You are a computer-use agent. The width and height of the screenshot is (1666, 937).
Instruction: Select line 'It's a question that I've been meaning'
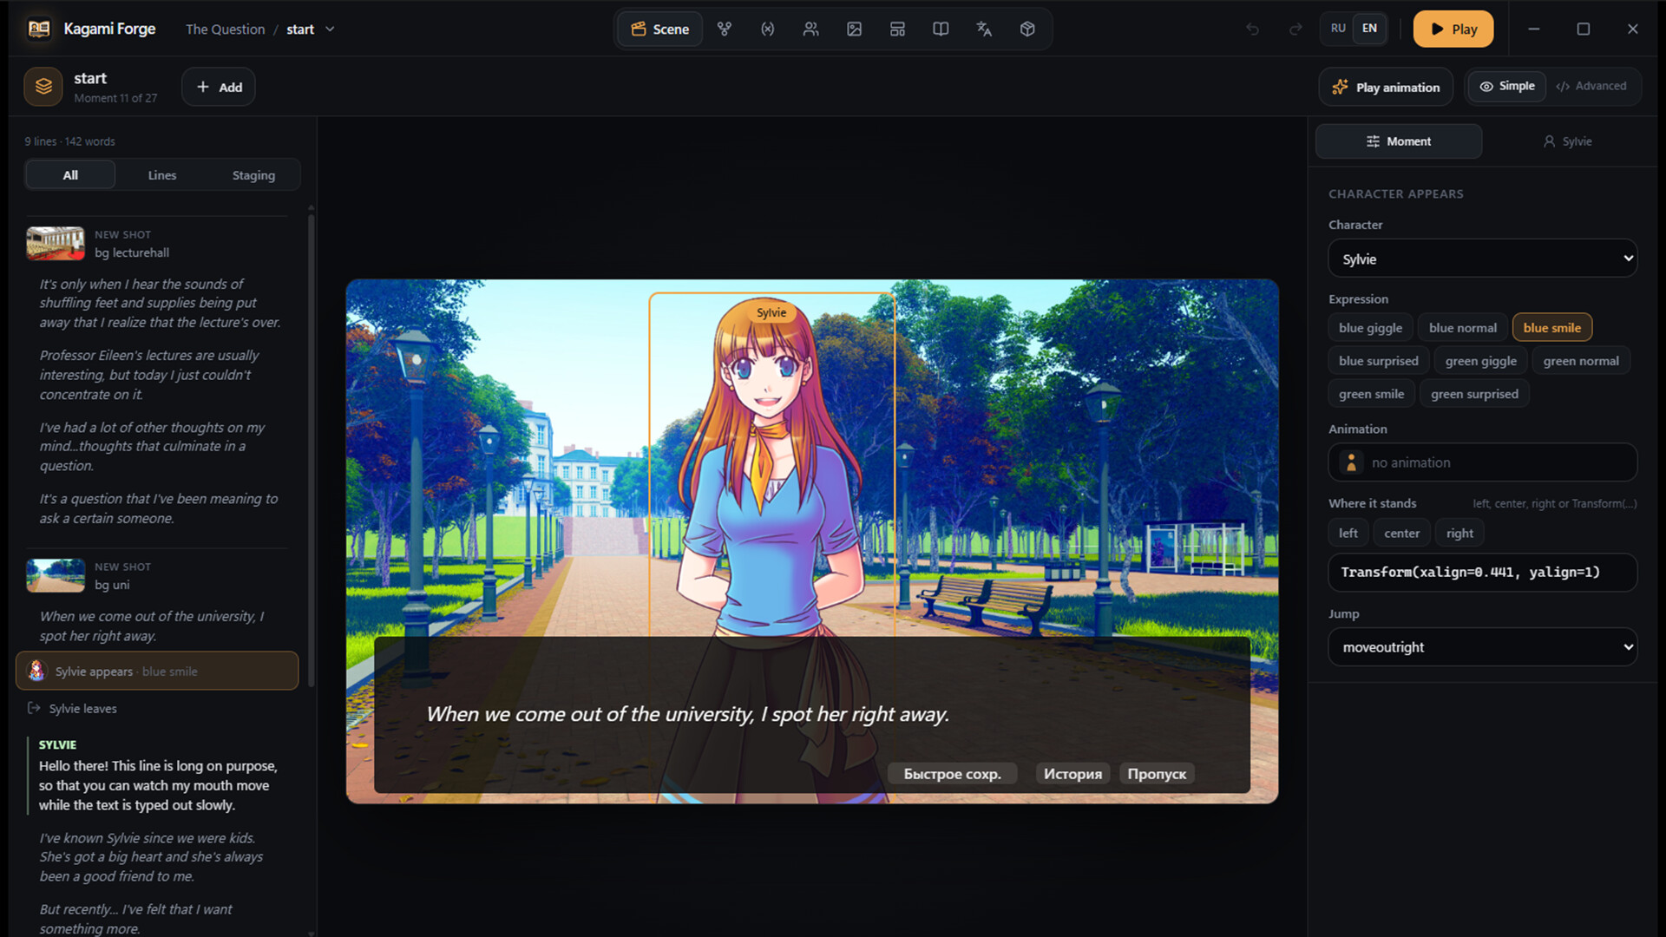161,508
